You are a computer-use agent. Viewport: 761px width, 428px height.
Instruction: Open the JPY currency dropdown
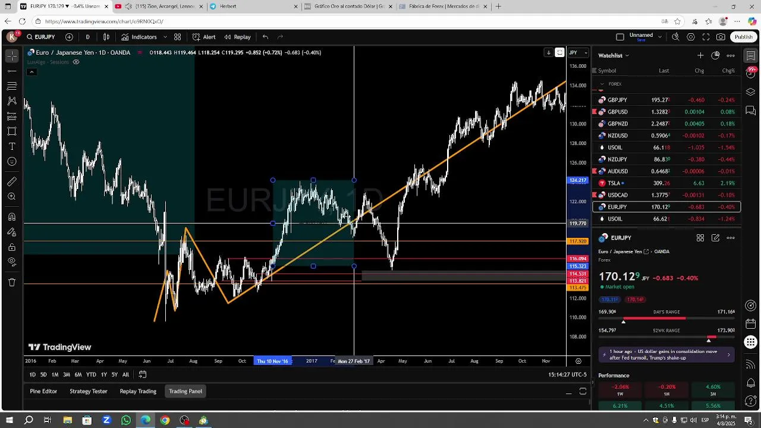tap(578, 52)
